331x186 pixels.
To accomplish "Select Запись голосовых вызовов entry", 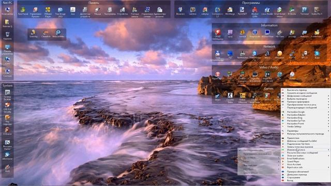I will 306,147.
